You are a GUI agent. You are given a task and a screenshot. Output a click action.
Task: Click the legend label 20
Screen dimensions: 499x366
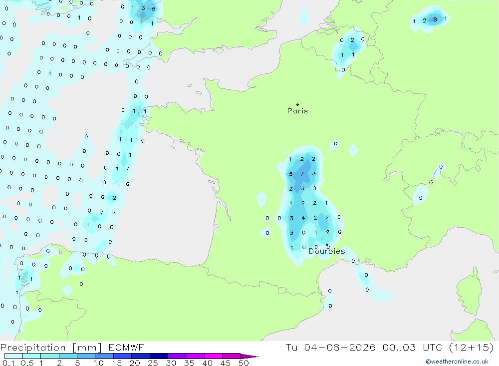[x=135, y=363]
